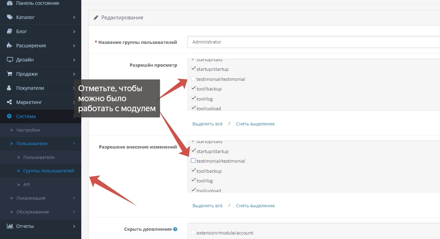
Task: Click the Локализация submenu label
Action: tap(31, 198)
